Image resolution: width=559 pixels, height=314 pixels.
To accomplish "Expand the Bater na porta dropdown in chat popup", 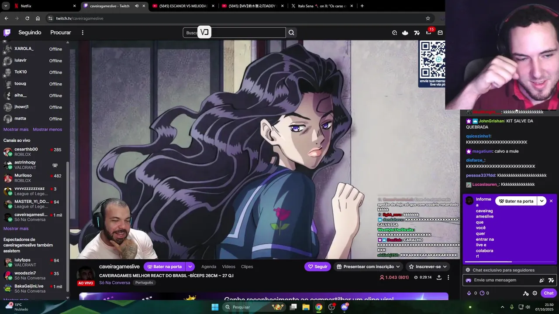I will [x=542, y=201].
